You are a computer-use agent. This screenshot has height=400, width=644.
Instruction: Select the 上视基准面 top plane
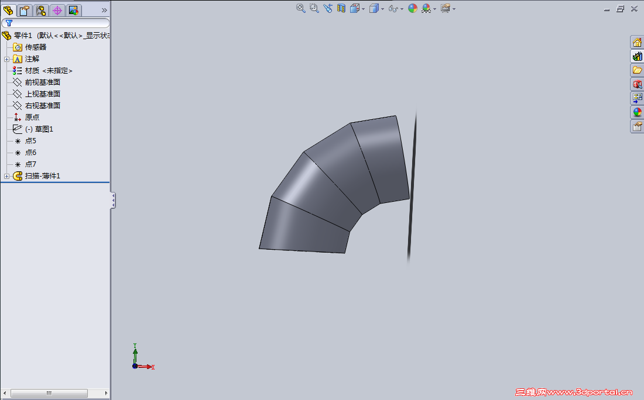coord(42,94)
